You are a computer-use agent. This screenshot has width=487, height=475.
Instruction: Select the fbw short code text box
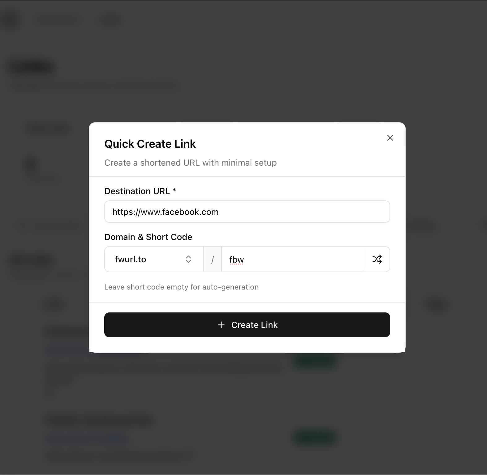tap(294, 259)
